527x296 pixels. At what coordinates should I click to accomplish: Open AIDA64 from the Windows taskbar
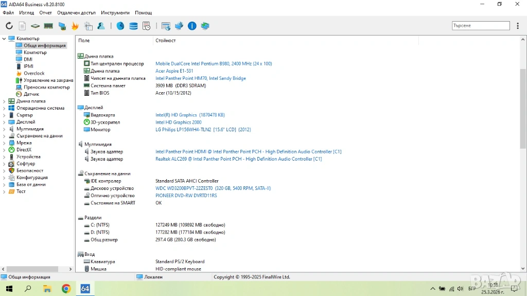(85, 289)
